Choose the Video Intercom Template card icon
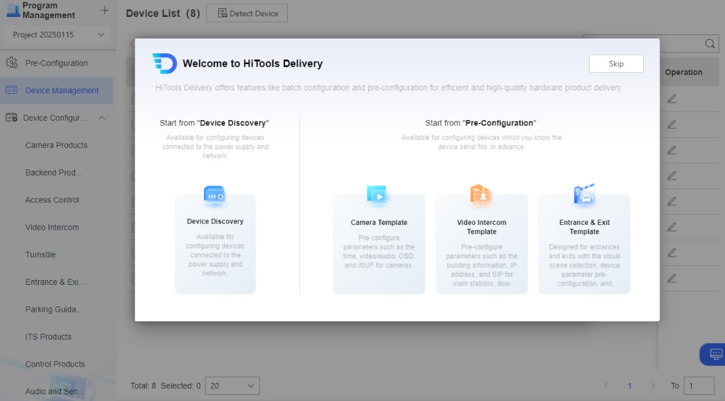Viewport: 725px width, 401px height. click(481, 194)
